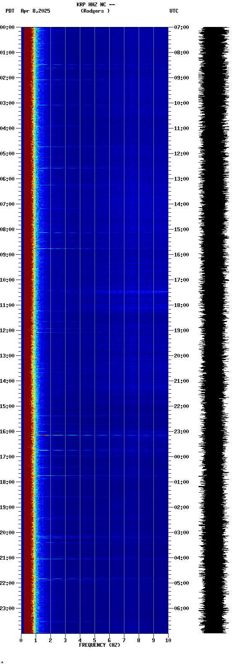Click the frequency axis tick label '8'
Screen dimensions: 232x667
tap(139, 640)
